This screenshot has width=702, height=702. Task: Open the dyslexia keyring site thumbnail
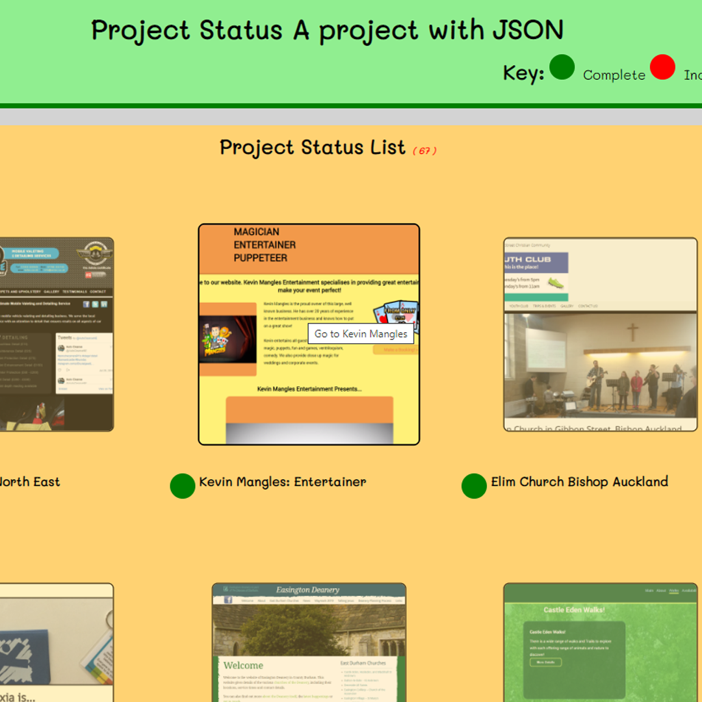tap(57, 642)
